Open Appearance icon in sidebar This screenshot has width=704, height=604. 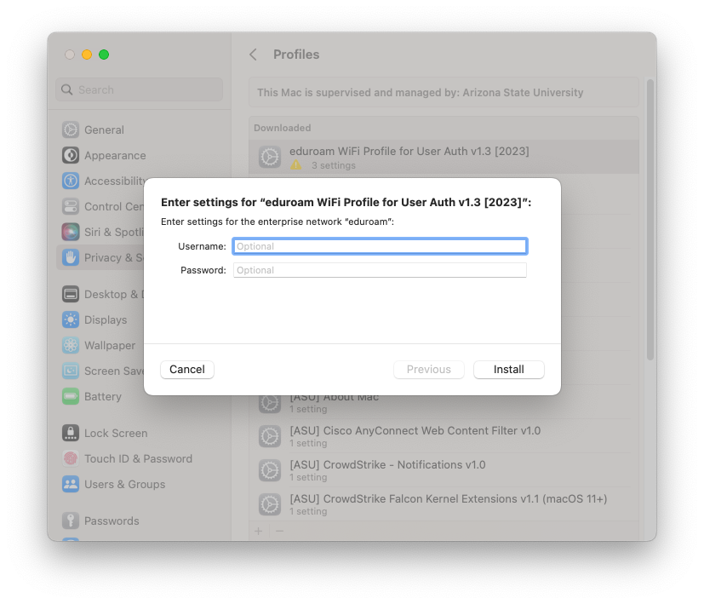click(x=71, y=156)
